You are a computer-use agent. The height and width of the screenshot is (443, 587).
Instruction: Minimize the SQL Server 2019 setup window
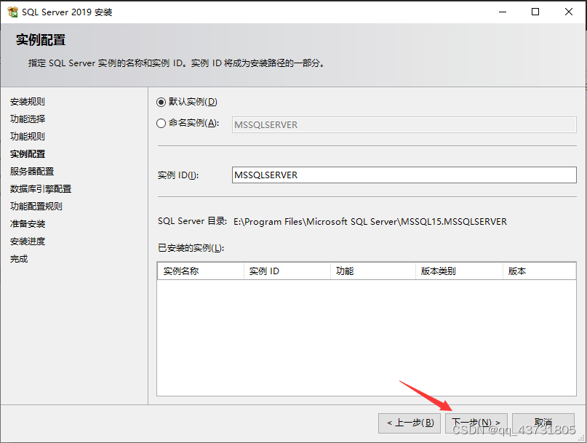point(503,12)
